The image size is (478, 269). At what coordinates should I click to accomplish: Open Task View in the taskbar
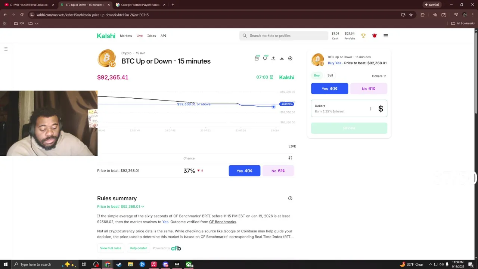click(x=84, y=265)
